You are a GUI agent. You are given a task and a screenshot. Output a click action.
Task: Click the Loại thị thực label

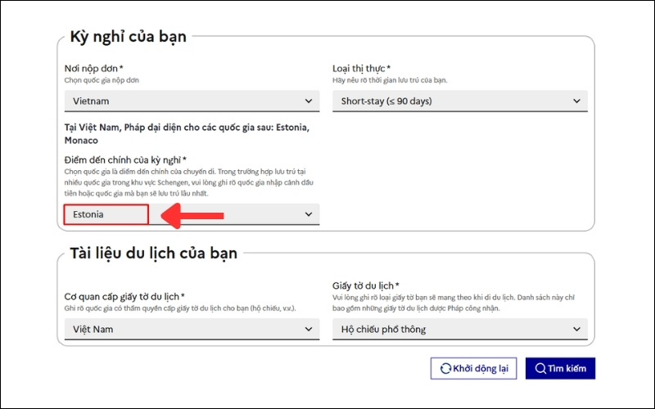tap(361, 68)
